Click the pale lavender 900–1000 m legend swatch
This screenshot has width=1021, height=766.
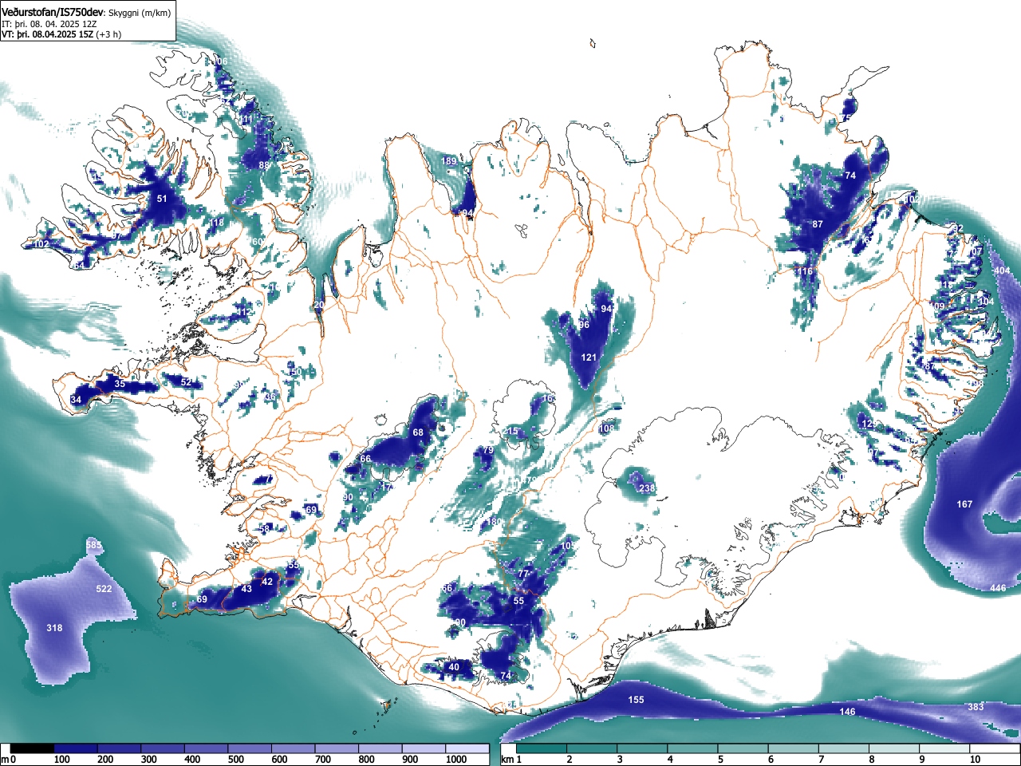[424, 748]
